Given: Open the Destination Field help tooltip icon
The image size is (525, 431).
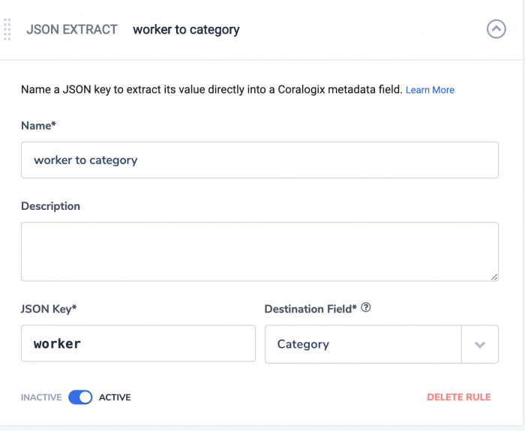Looking at the screenshot, I should click(366, 307).
